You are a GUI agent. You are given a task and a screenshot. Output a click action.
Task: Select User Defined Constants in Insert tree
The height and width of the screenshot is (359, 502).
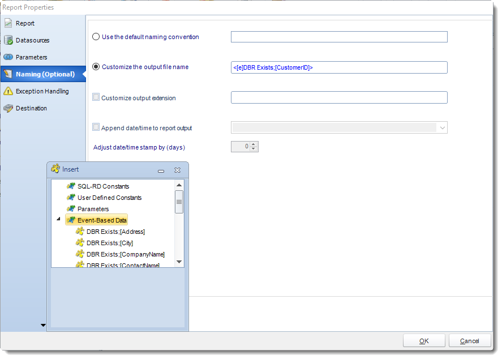[109, 198]
